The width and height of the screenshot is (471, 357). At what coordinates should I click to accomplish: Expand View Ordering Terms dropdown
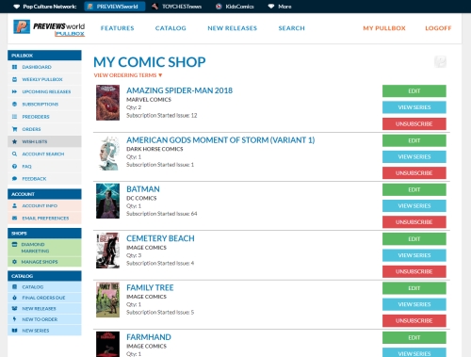(128, 75)
